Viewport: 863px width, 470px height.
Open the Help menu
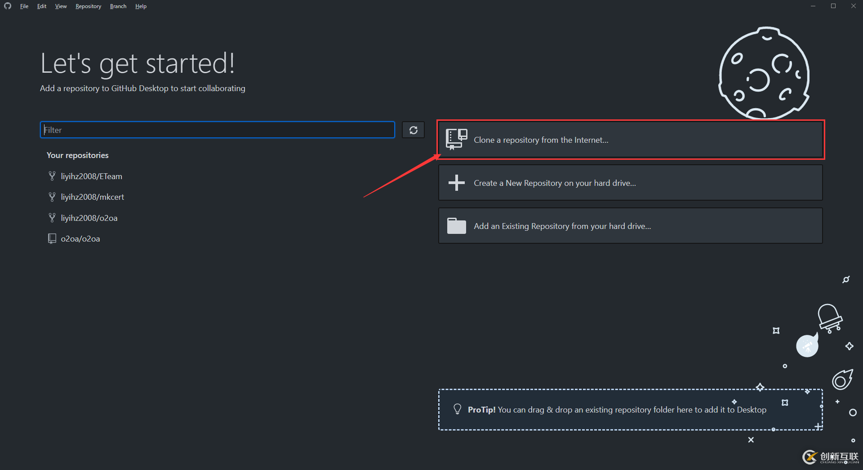pos(141,6)
